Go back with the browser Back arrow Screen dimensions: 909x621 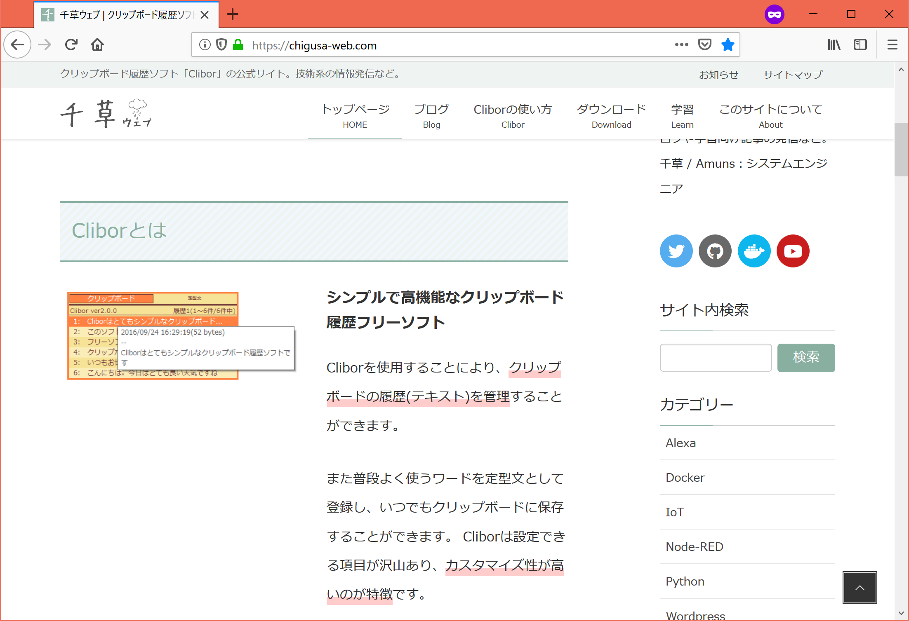tap(17, 45)
